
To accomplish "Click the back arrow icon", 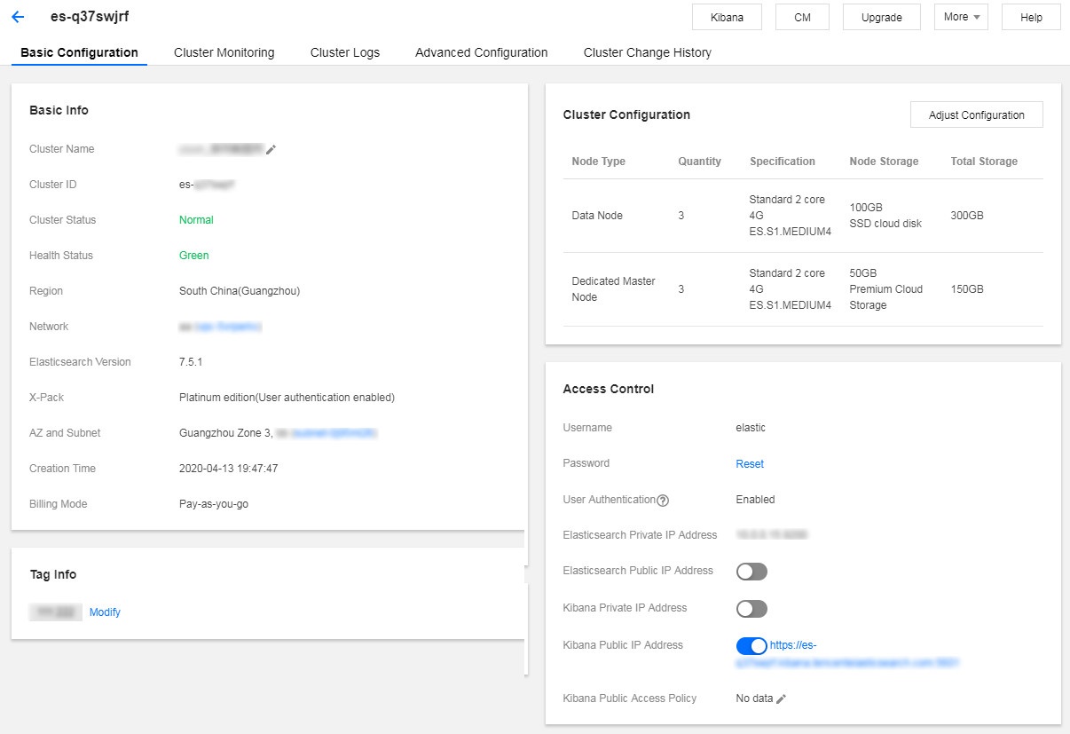I will (18, 17).
